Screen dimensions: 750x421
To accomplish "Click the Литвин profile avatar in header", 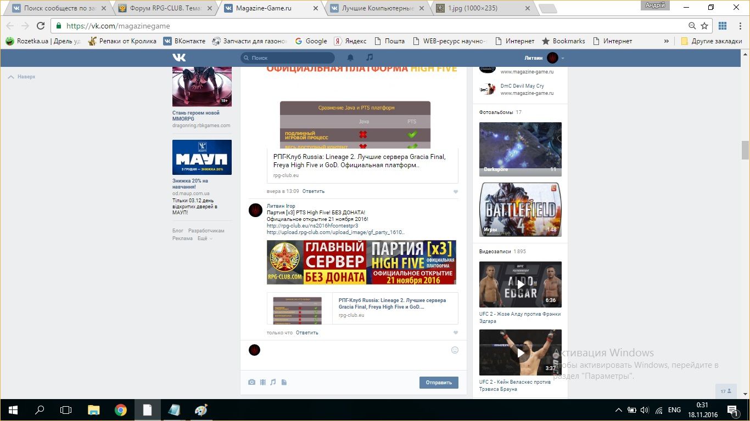I will tap(552, 58).
